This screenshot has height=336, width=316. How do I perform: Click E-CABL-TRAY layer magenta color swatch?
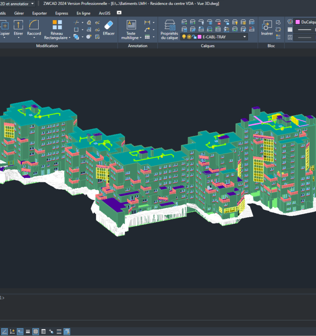coord(200,37)
